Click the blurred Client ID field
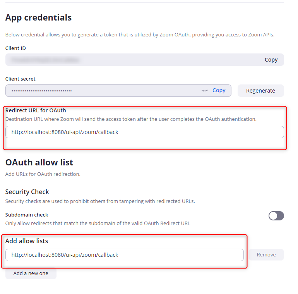Image resolution: width=298 pixels, height=294 pixels. (132, 60)
